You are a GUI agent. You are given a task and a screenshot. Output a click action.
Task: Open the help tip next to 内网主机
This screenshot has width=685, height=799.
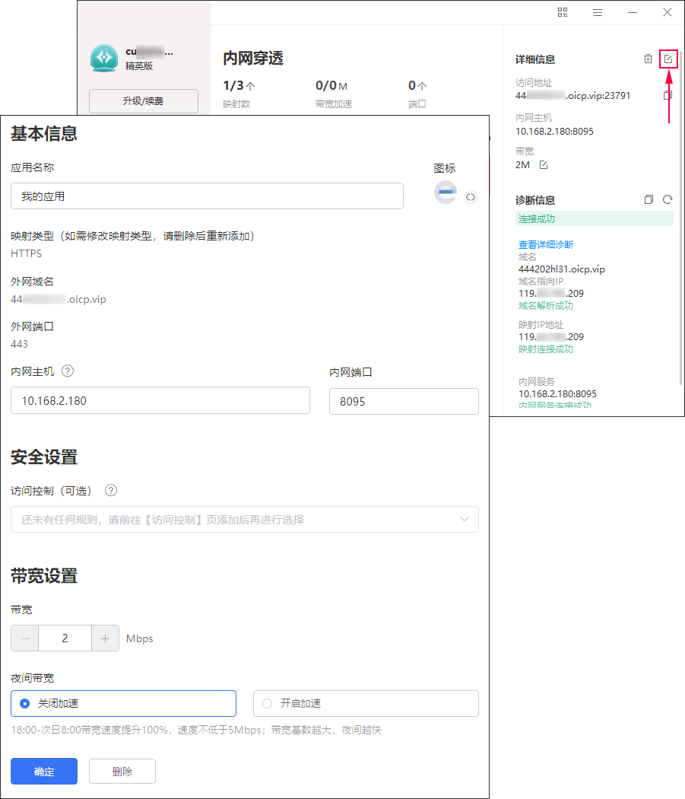pyautogui.click(x=67, y=371)
